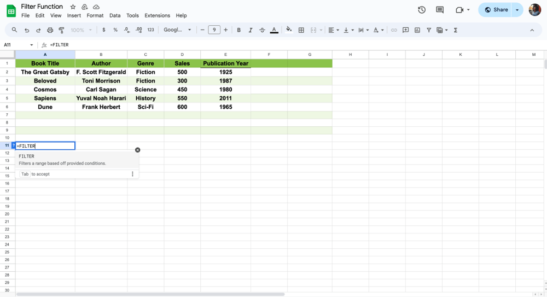
Task: Star the Filter Function document
Action: point(73,7)
